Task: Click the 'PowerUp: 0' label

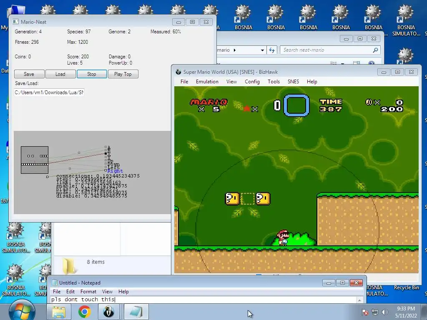Action: tap(121, 63)
